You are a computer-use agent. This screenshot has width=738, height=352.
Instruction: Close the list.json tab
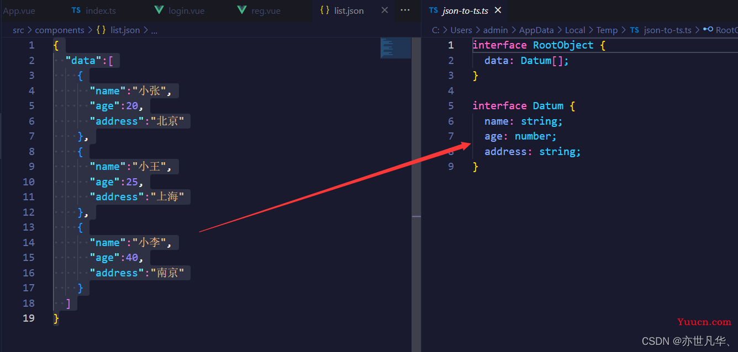point(385,10)
